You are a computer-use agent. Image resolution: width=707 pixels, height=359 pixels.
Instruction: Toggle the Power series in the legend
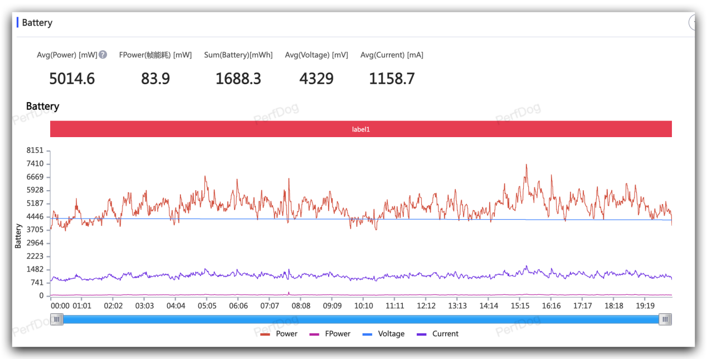tap(279, 334)
